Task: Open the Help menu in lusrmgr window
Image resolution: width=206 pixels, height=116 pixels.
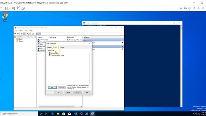Action: point(31,31)
